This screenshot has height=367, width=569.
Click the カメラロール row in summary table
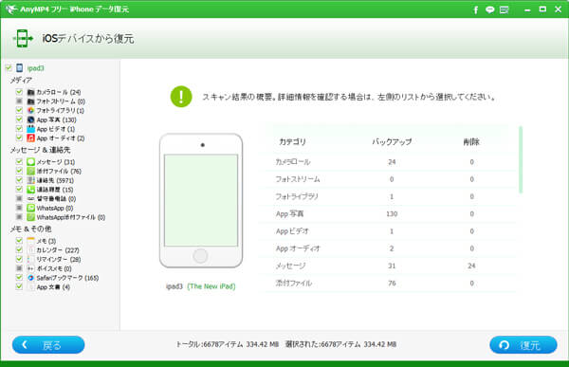tap(388, 162)
